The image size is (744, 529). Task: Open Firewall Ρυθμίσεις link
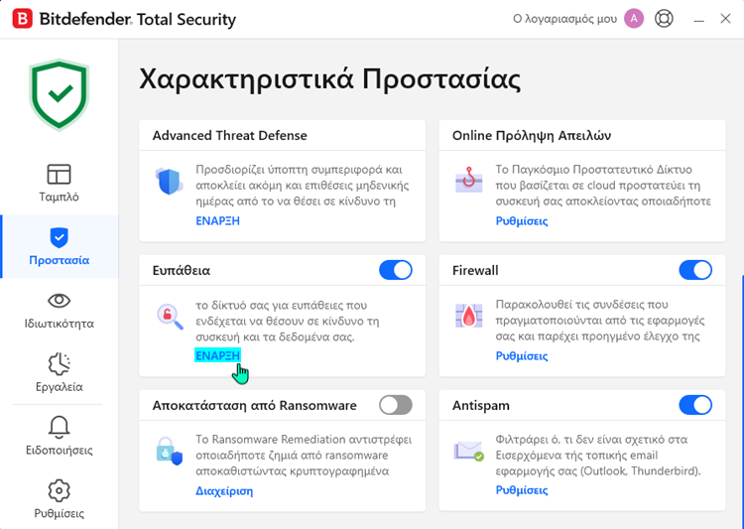521,355
